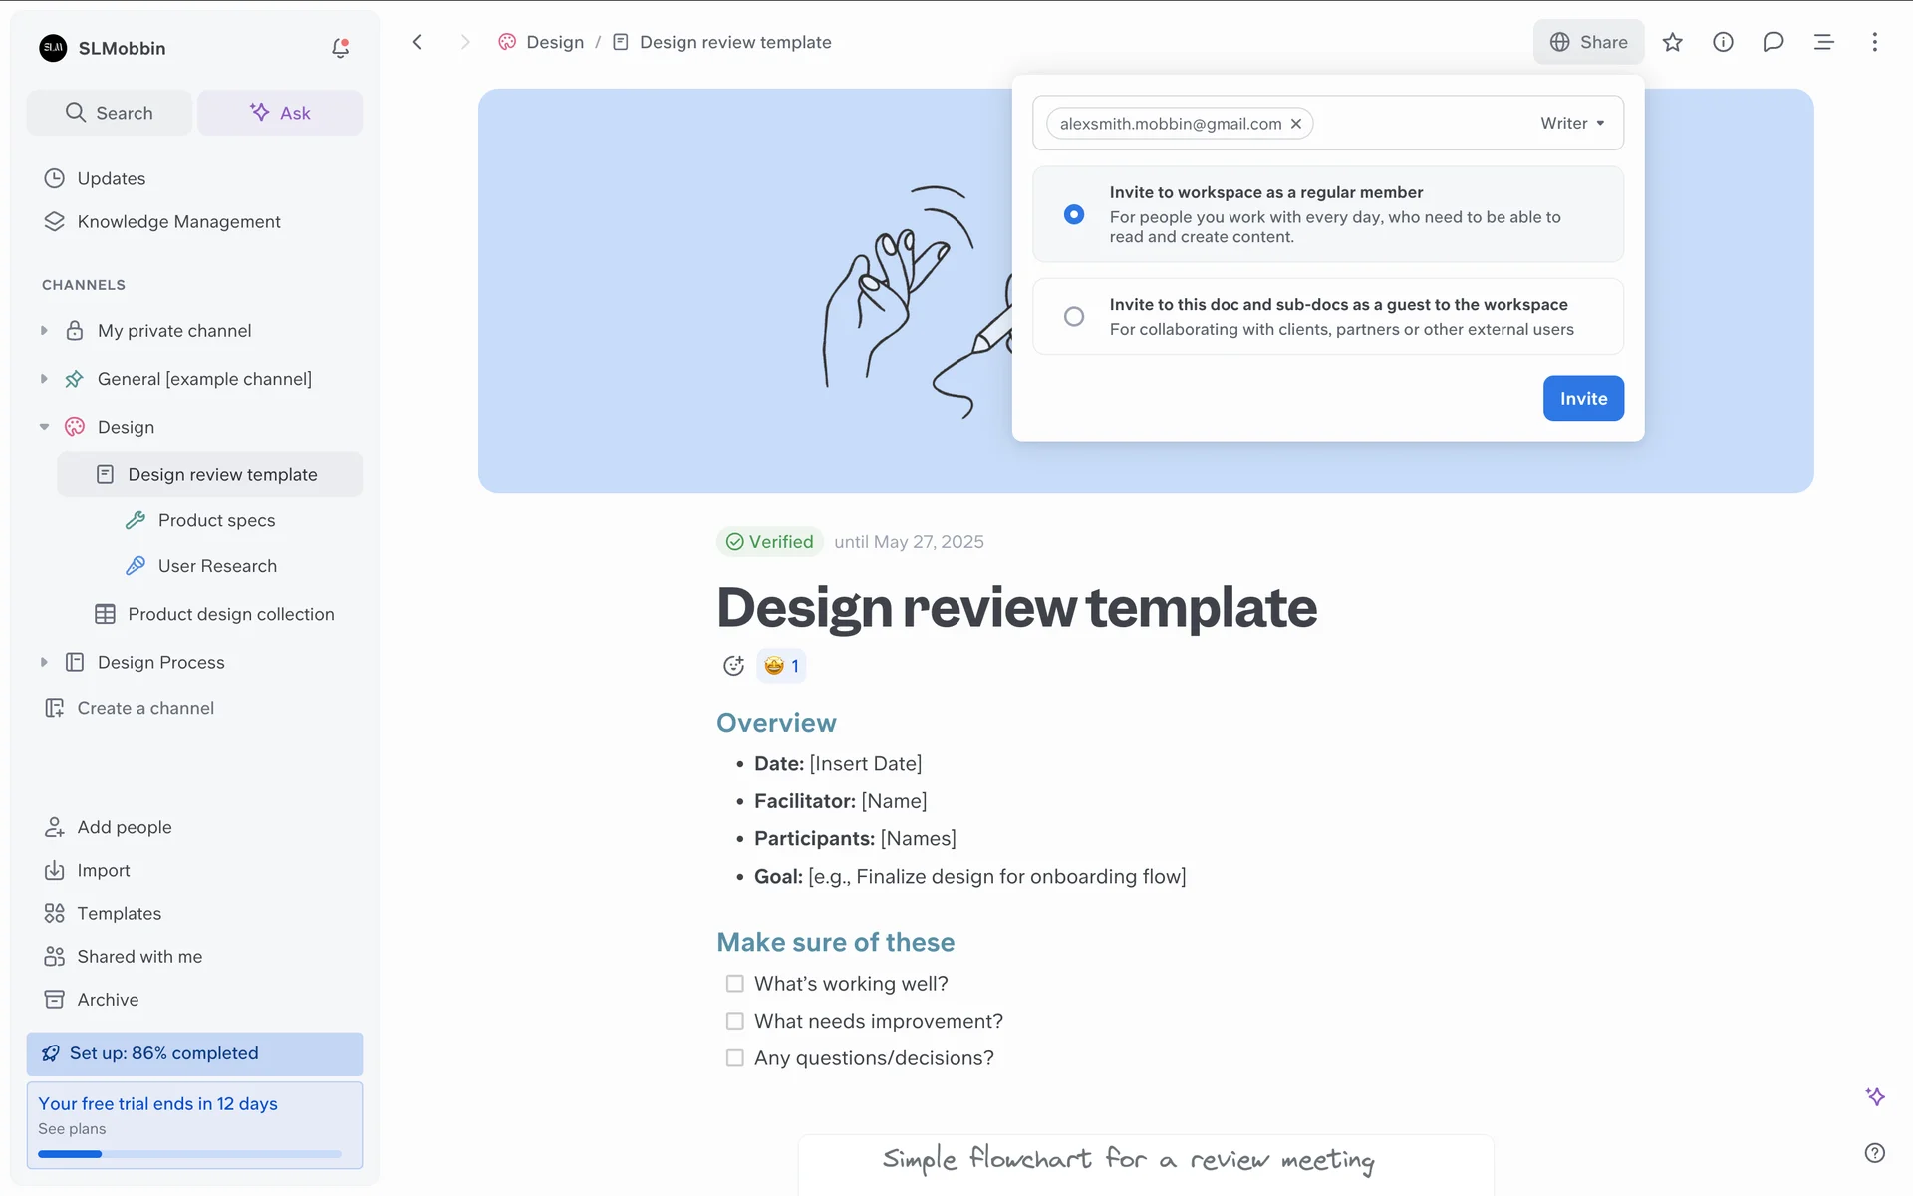This screenshot has height=1196, width=1913.
Task: Open the Writer role dropdown
Action: (x=1572, y=123)
